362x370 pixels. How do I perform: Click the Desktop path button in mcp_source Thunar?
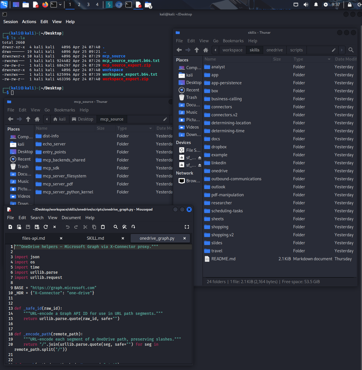[83, 119]
